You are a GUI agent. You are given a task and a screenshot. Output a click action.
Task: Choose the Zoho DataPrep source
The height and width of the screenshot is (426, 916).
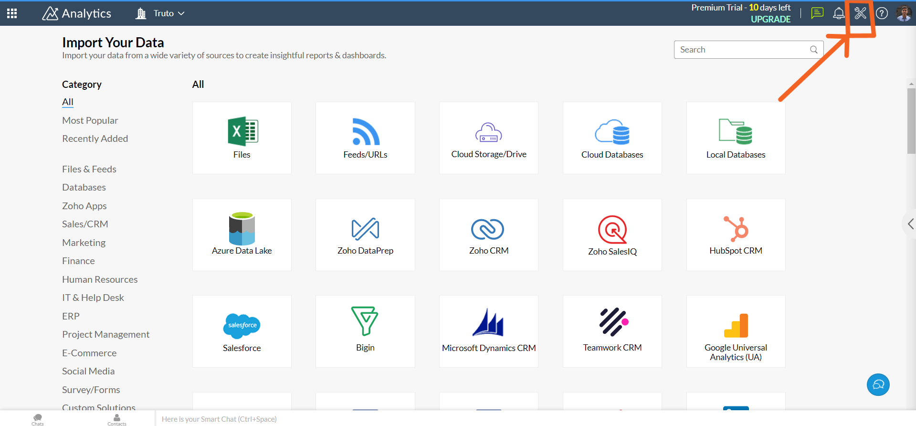click(x=365, y=235)
